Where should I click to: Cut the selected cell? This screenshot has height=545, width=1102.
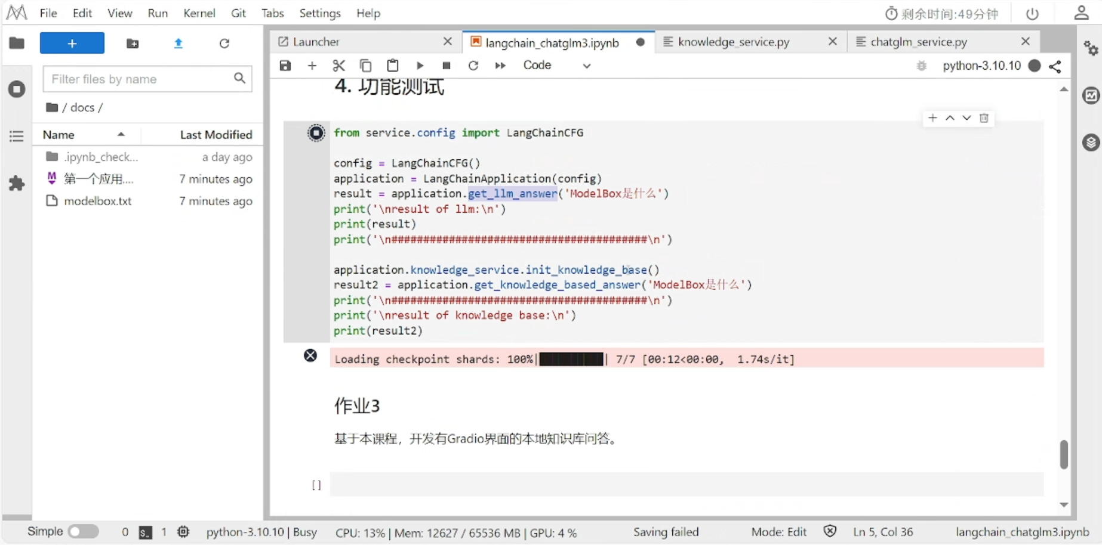(338, 66)
